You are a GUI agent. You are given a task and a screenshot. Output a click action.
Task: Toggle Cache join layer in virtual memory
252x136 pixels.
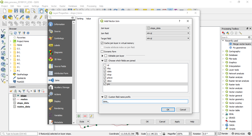[x=102, y=43]
